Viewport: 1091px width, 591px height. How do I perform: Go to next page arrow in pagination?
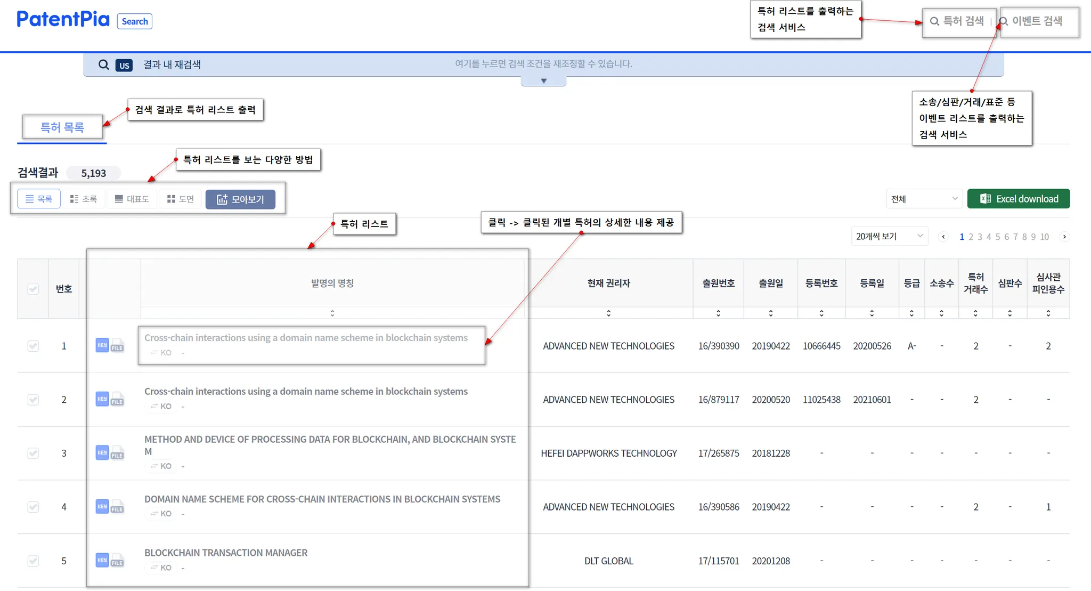[x=1064, y=237]
